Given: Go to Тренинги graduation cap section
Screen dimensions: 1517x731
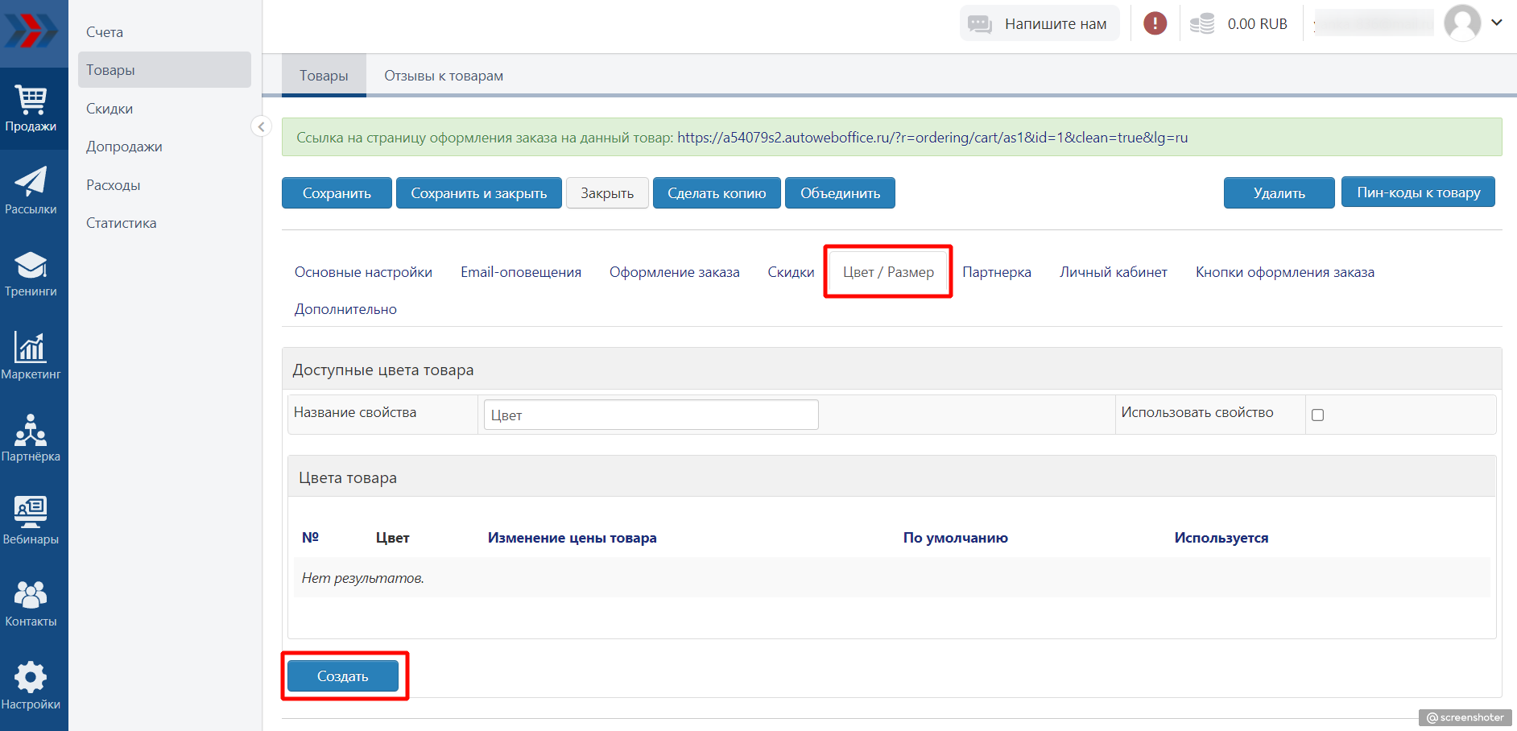Looking at the screenshot, I should coord(31,273).
